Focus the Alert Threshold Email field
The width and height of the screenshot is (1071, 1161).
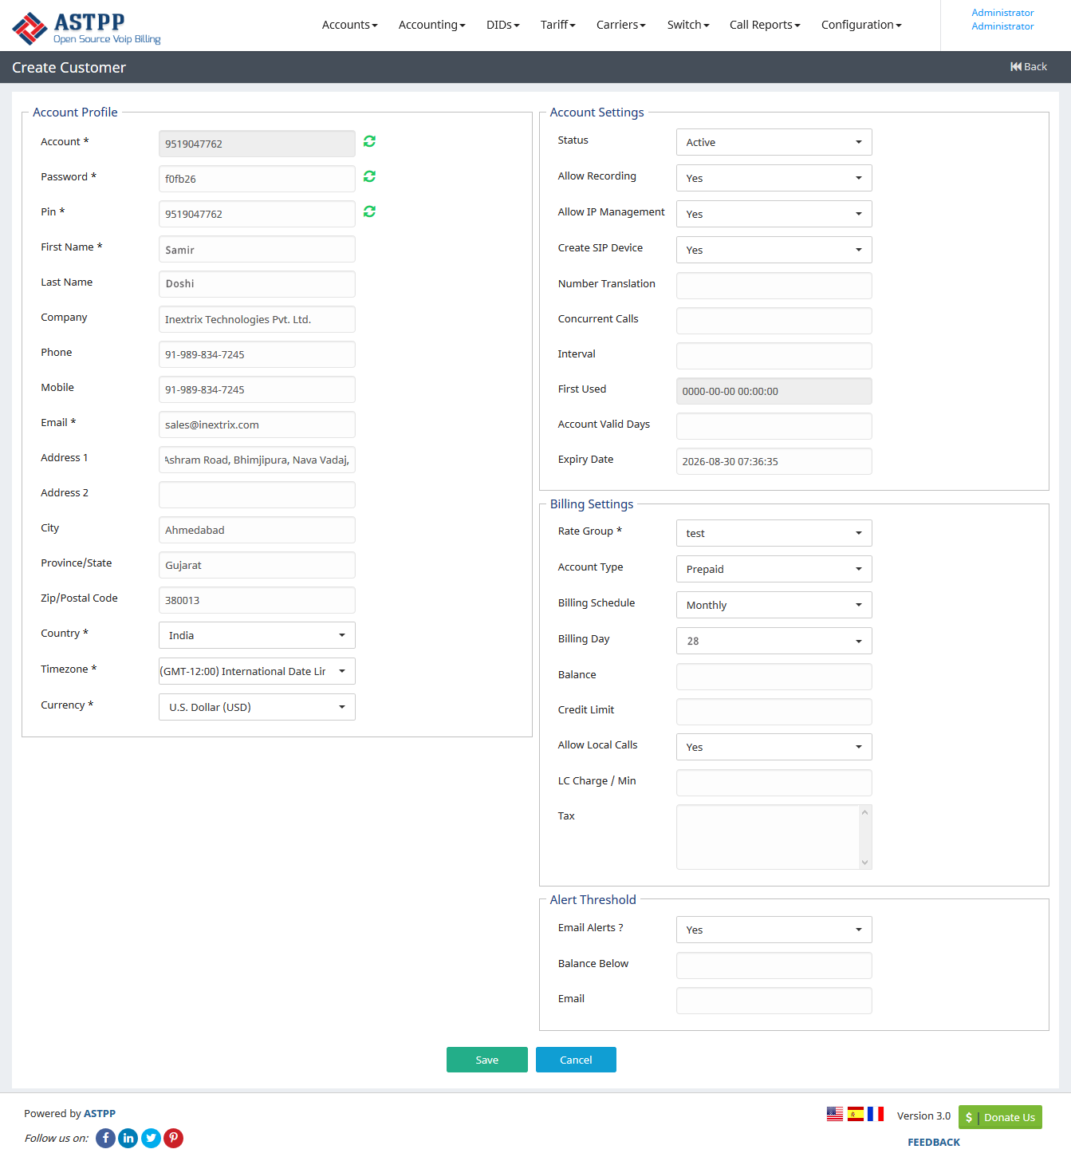point(774,1001)
